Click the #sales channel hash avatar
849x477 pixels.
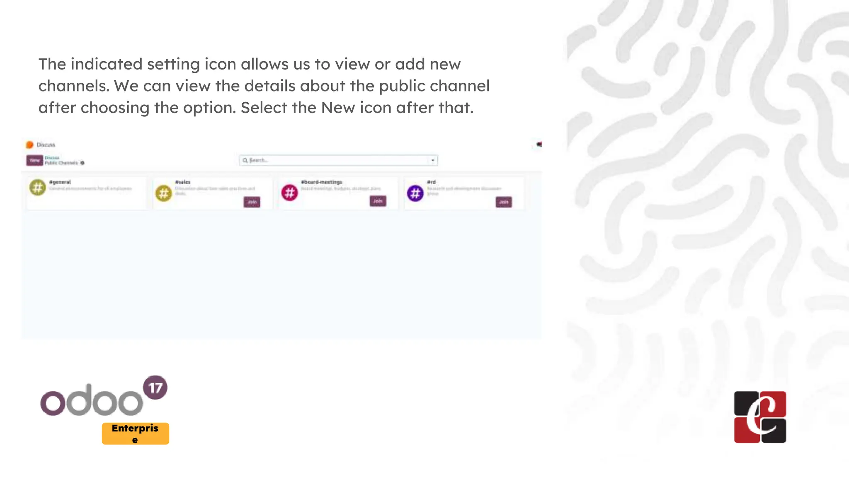(164, 193)
